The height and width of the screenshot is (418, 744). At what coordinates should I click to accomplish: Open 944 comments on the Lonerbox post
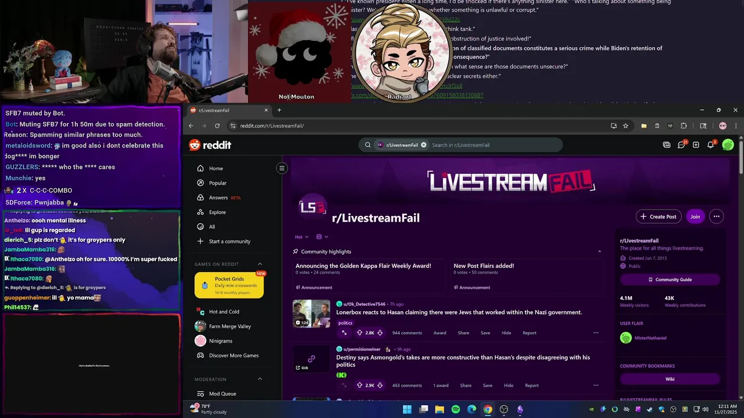[x=407, y=333]
